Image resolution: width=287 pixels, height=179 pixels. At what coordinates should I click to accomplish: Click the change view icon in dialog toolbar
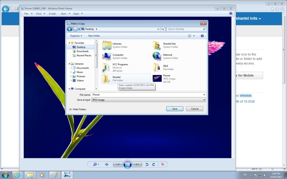pyautogui.click(x=190, y=36)
